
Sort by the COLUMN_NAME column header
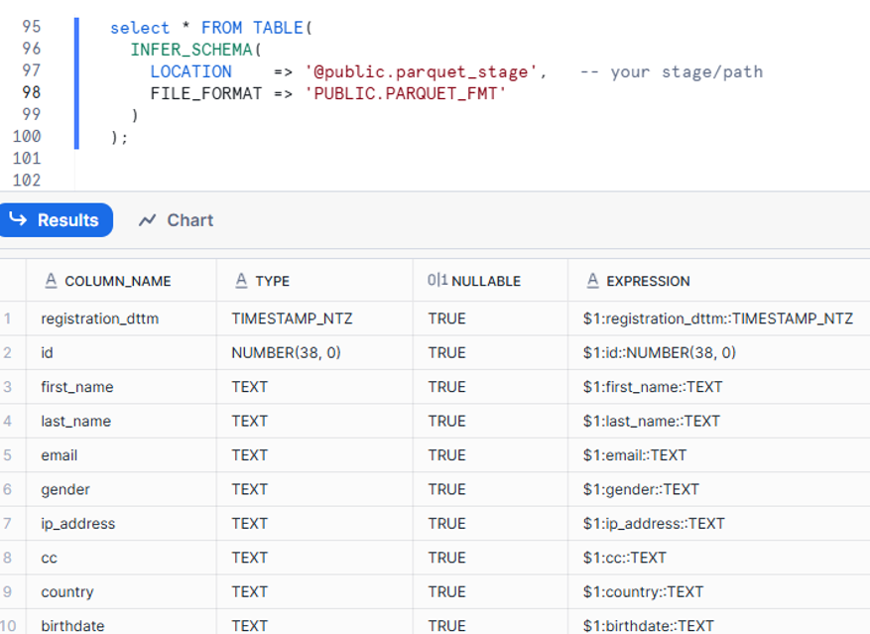pyautogui.click(x=117, y=281)
